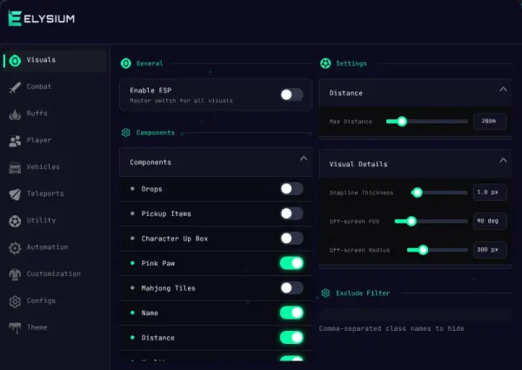Select the Automation gear icon
The width and height of the screenshot is (522, 370).
[15, 248]
